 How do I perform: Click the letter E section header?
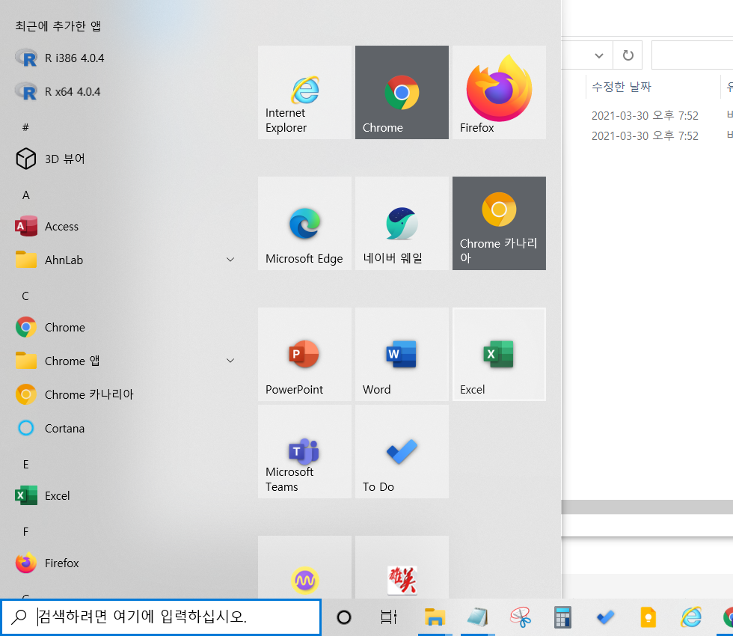25,465
